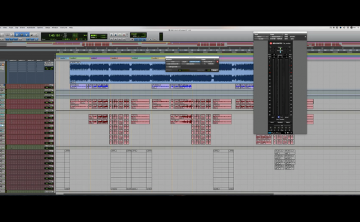360x222 pixels.
Task: Open the preset dropdown in meter plugin window
Action: [x=277, y=37]
